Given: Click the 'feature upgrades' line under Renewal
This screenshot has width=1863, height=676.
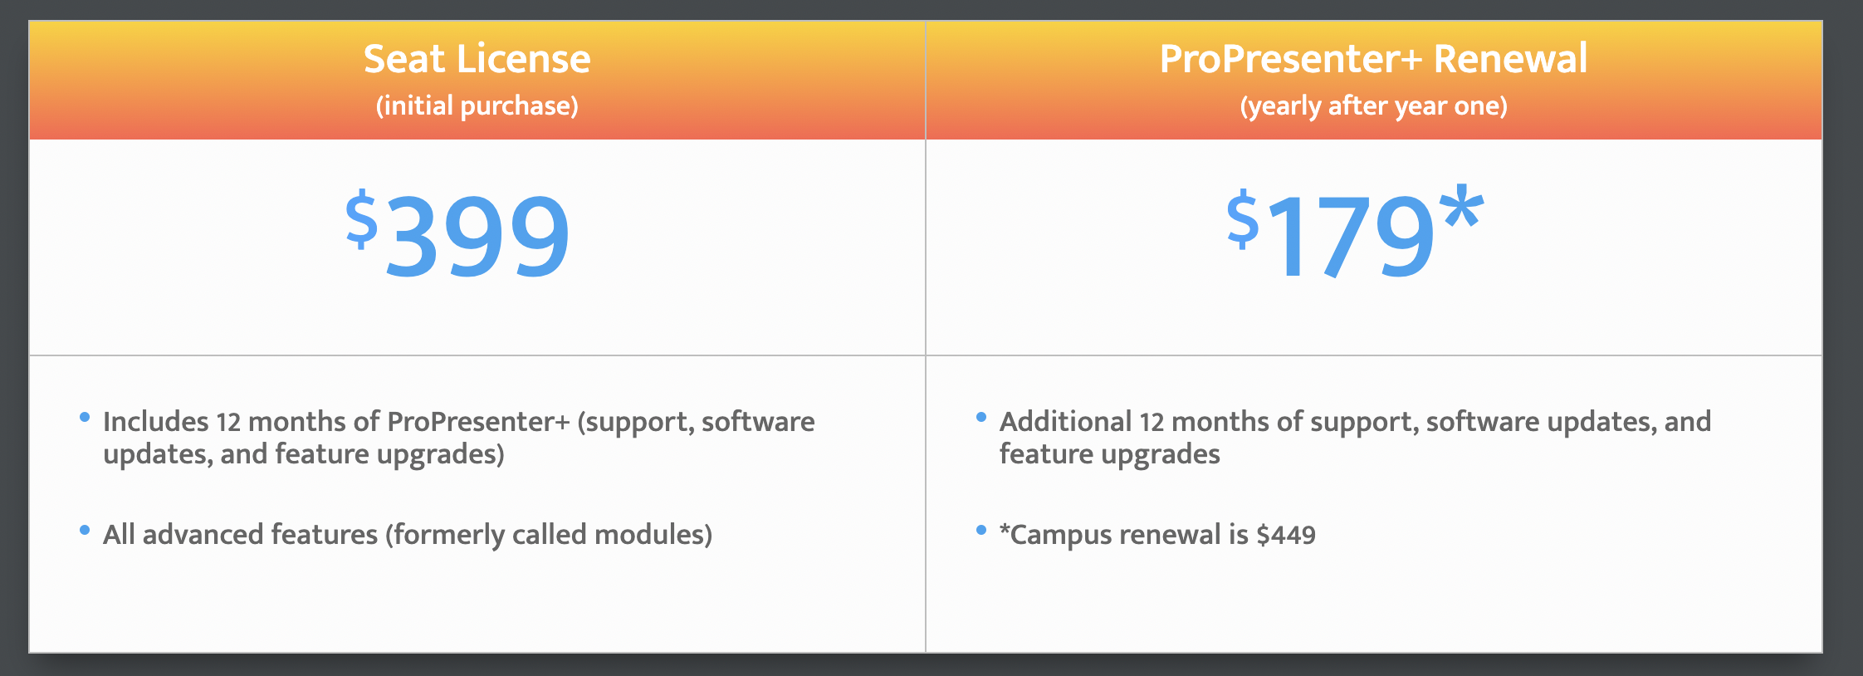Looking at the screenshot, I should [x=1110, y=454].
